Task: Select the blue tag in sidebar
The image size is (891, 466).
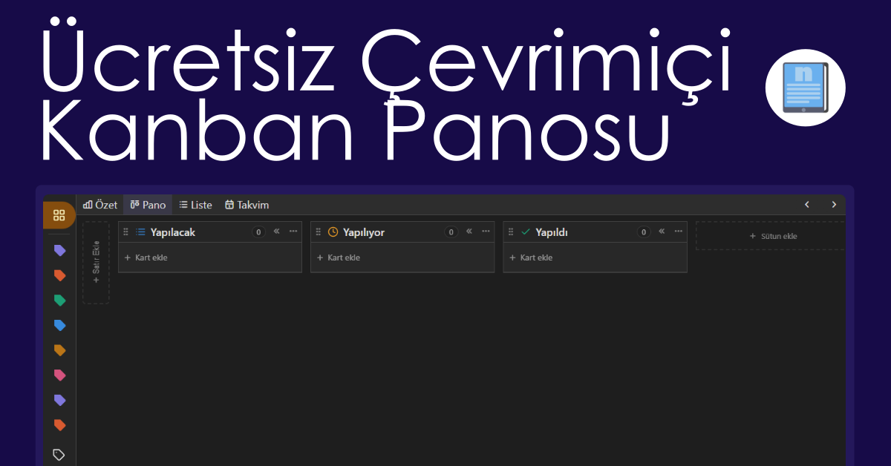Action: point(59,325)
